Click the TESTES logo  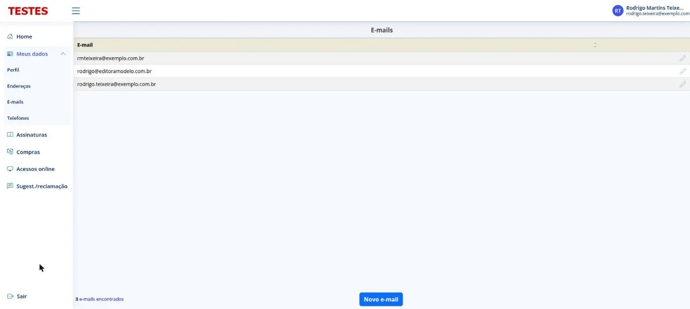click(28, 11)
